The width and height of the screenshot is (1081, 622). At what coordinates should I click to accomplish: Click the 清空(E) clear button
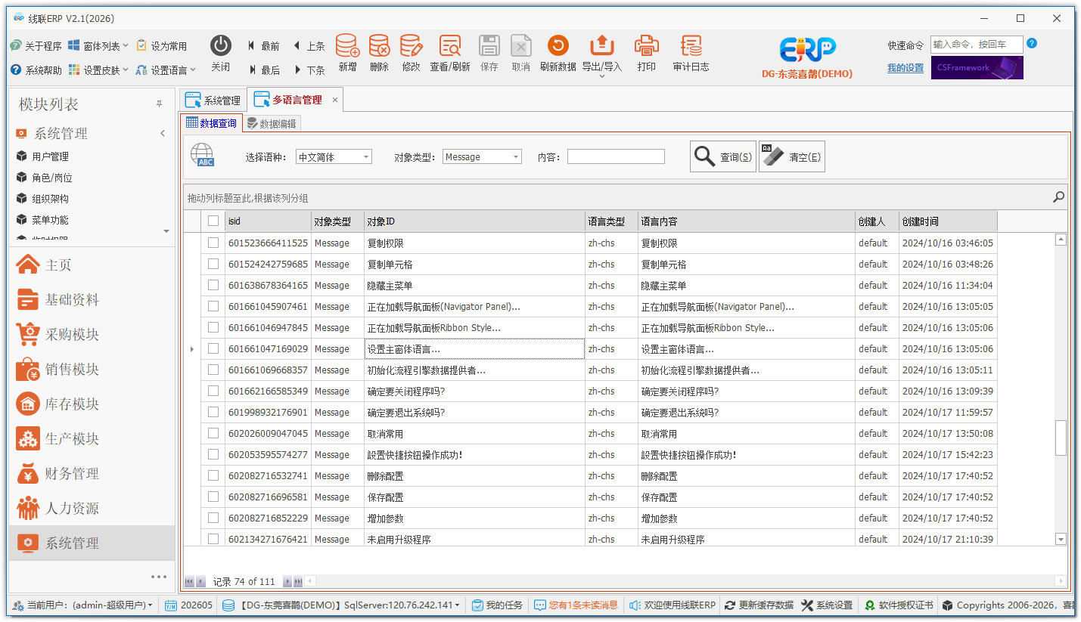pos(791,156)
